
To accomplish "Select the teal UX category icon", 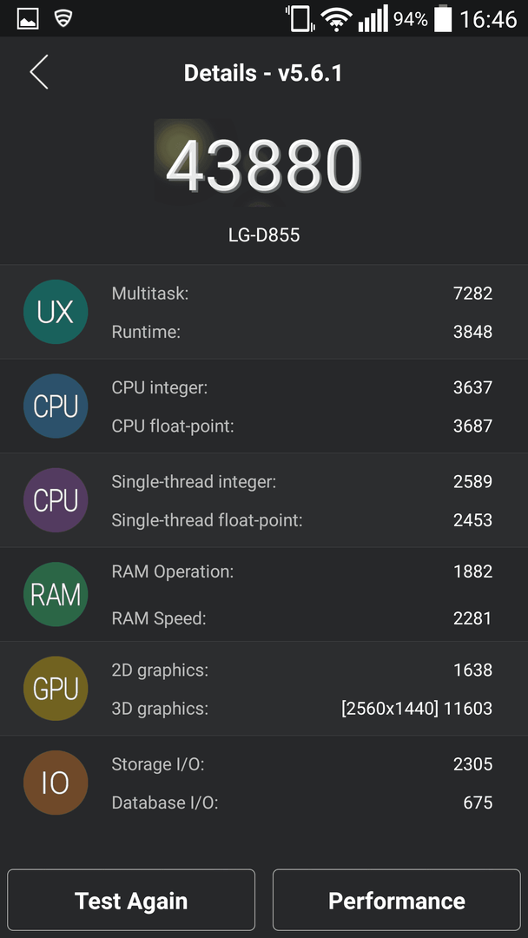I will (56, 312).
